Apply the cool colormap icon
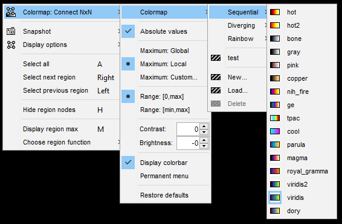Viewport: 342px width, 224px height. pyautogui.click(x=275, y=131)
